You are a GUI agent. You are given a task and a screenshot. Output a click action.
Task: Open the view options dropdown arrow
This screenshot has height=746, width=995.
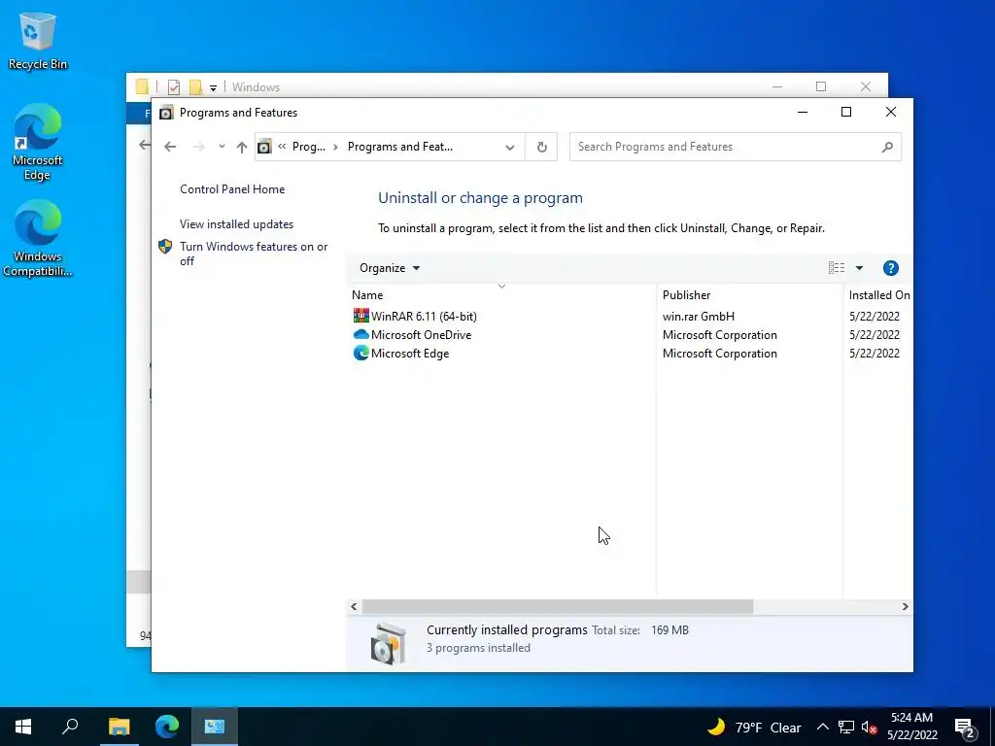(x=859, y=268)
